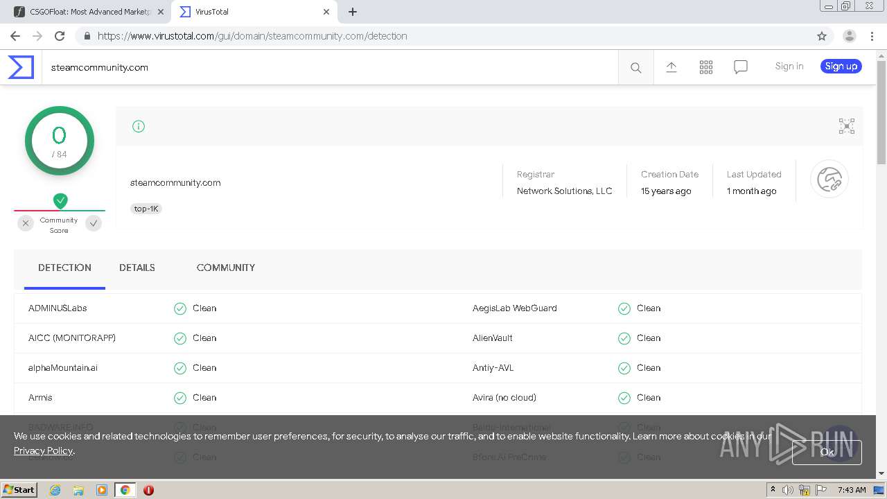The image size is (887, 499).
Task: Click ADMINUSLabs vendor name
Action: pos(58,308)
